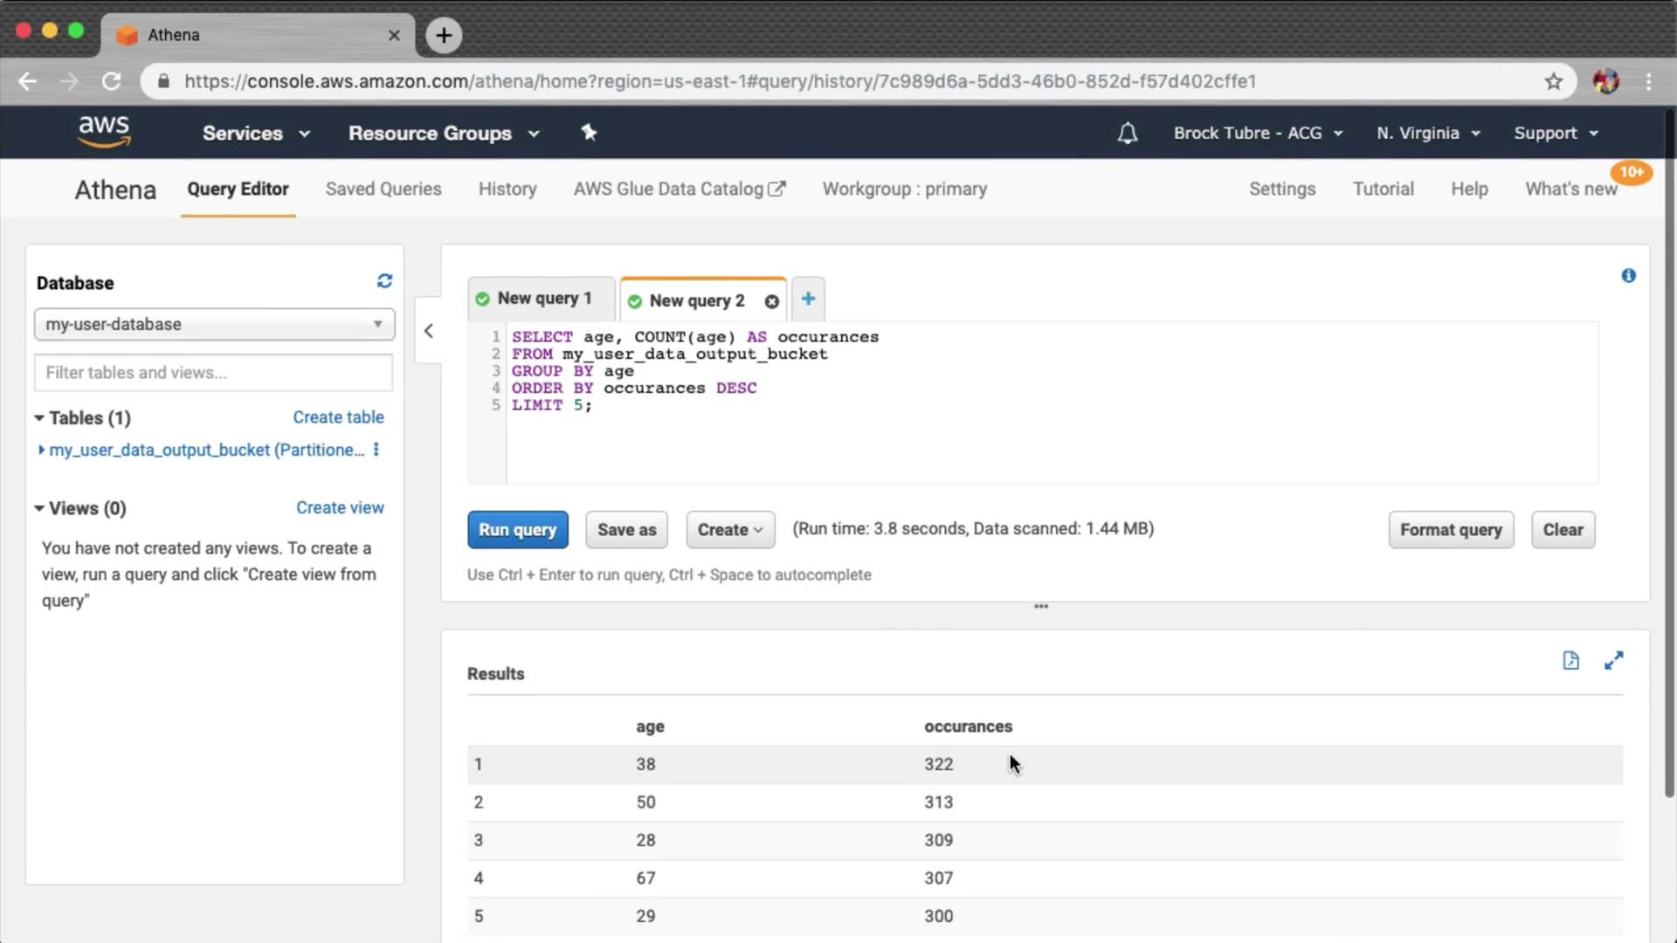The width and height of the screenshot is (1677, 943).
Task: Click the pin shortcut icon in navbar
Action: pos(589,133)
